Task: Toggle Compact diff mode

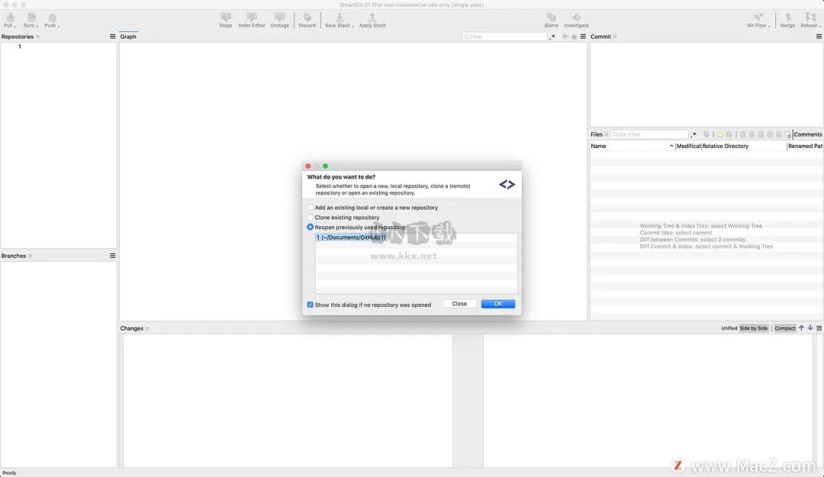Action: click(x=785, y=328)
